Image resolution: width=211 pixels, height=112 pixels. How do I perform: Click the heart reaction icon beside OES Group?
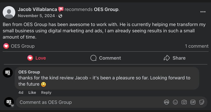pyautogui.click(x=6, y=46)
